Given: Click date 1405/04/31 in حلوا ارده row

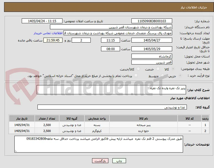Looking at the screenshot, I should 22,131.
